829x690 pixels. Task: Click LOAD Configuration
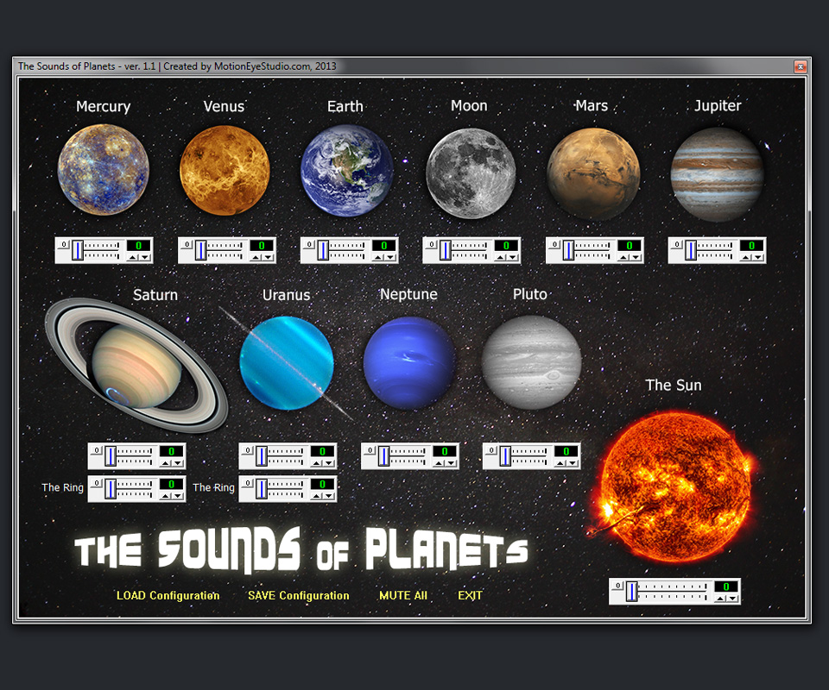click(x=168, y=595)
